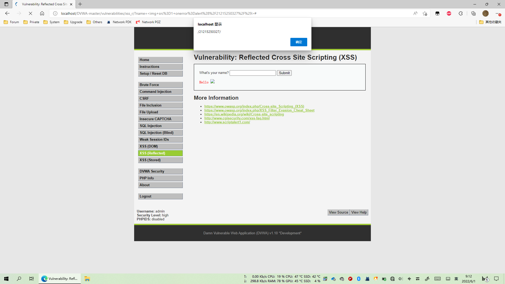Open Settings and more menu
Screen dimensions: 505x284
[497, 13]
